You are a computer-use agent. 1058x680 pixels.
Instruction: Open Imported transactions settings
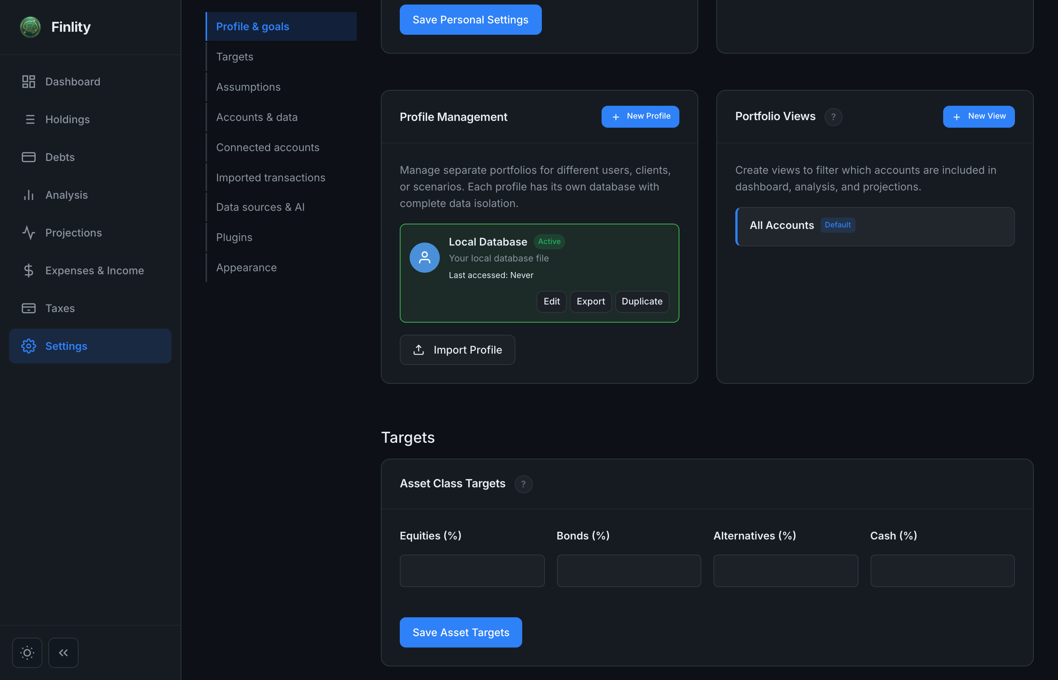click(x=281, y=178)
